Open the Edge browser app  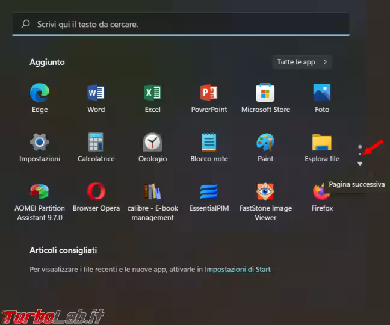click(x=40, y=98)
